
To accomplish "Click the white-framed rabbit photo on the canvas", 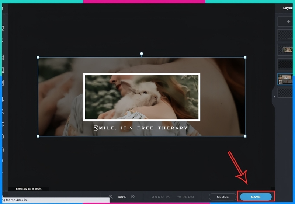I will pos(142,97).
